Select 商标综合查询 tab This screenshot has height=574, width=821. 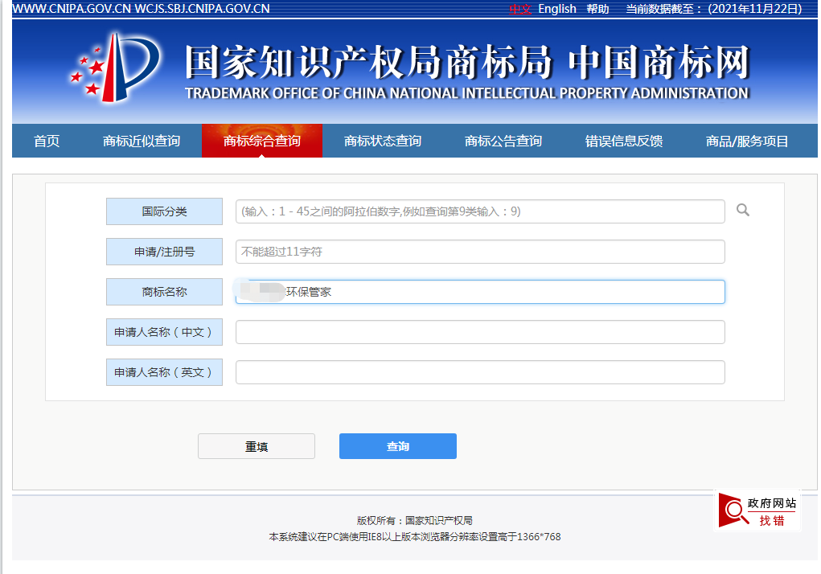262,141
